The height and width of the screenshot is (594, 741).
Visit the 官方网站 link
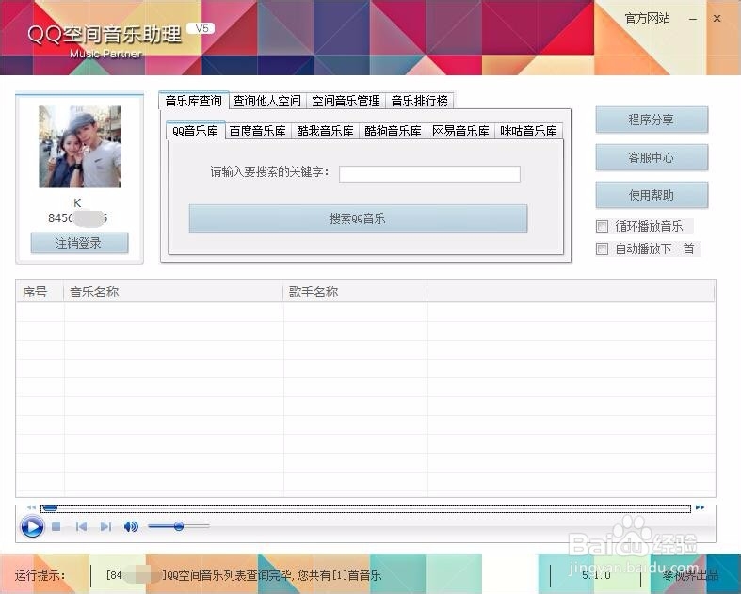(x=648, y=19)
